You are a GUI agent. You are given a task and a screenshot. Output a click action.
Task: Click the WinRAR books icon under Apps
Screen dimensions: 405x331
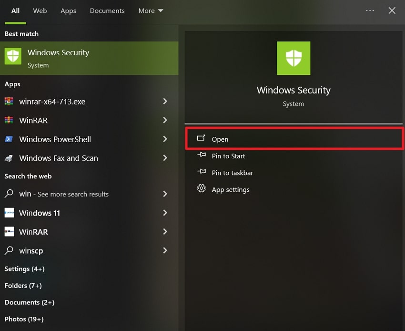[x=9, y=120]
